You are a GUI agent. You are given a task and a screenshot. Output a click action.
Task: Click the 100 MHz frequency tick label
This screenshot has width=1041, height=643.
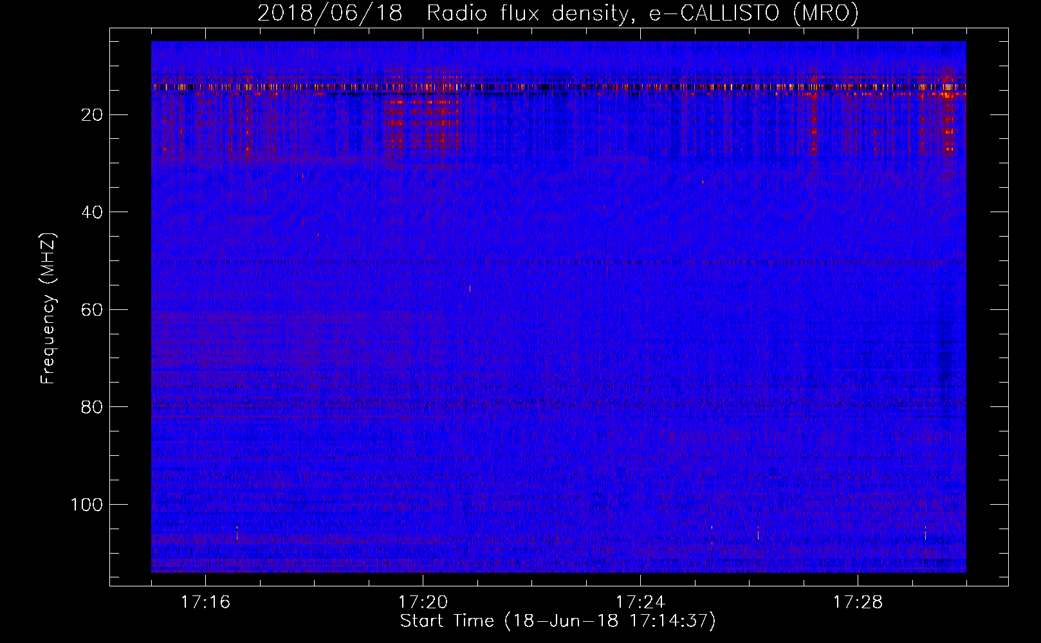pos(87,505)
